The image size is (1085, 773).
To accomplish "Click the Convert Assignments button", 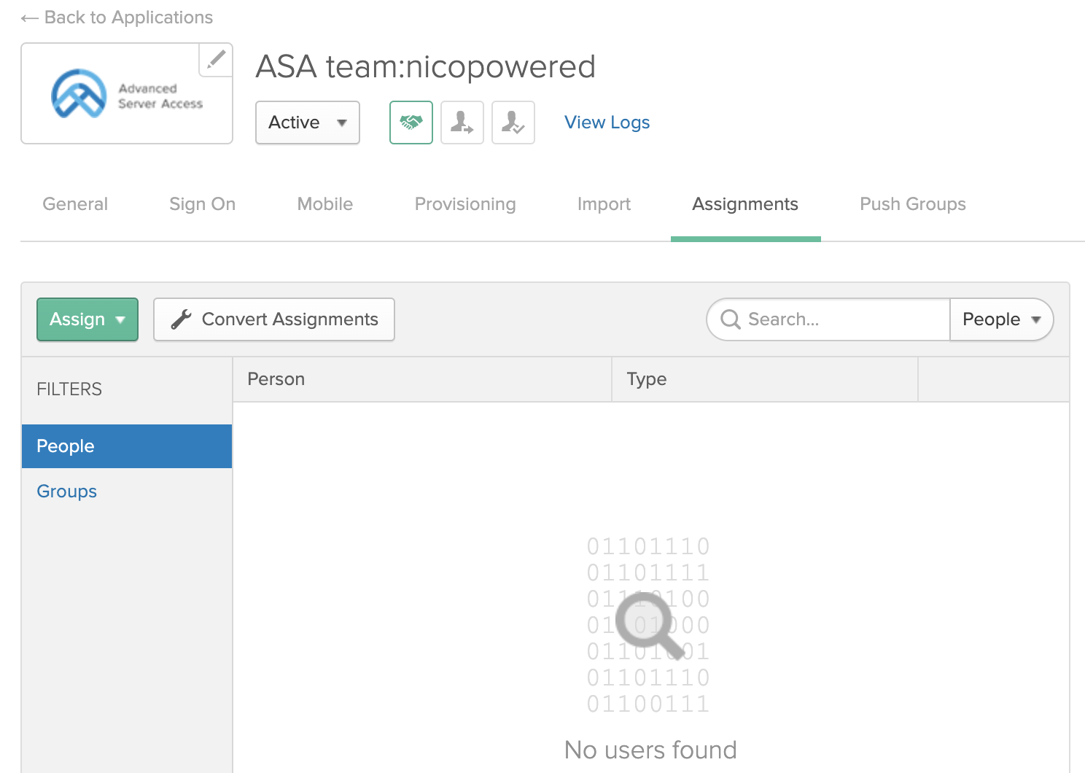I will [x=274, y=319].
